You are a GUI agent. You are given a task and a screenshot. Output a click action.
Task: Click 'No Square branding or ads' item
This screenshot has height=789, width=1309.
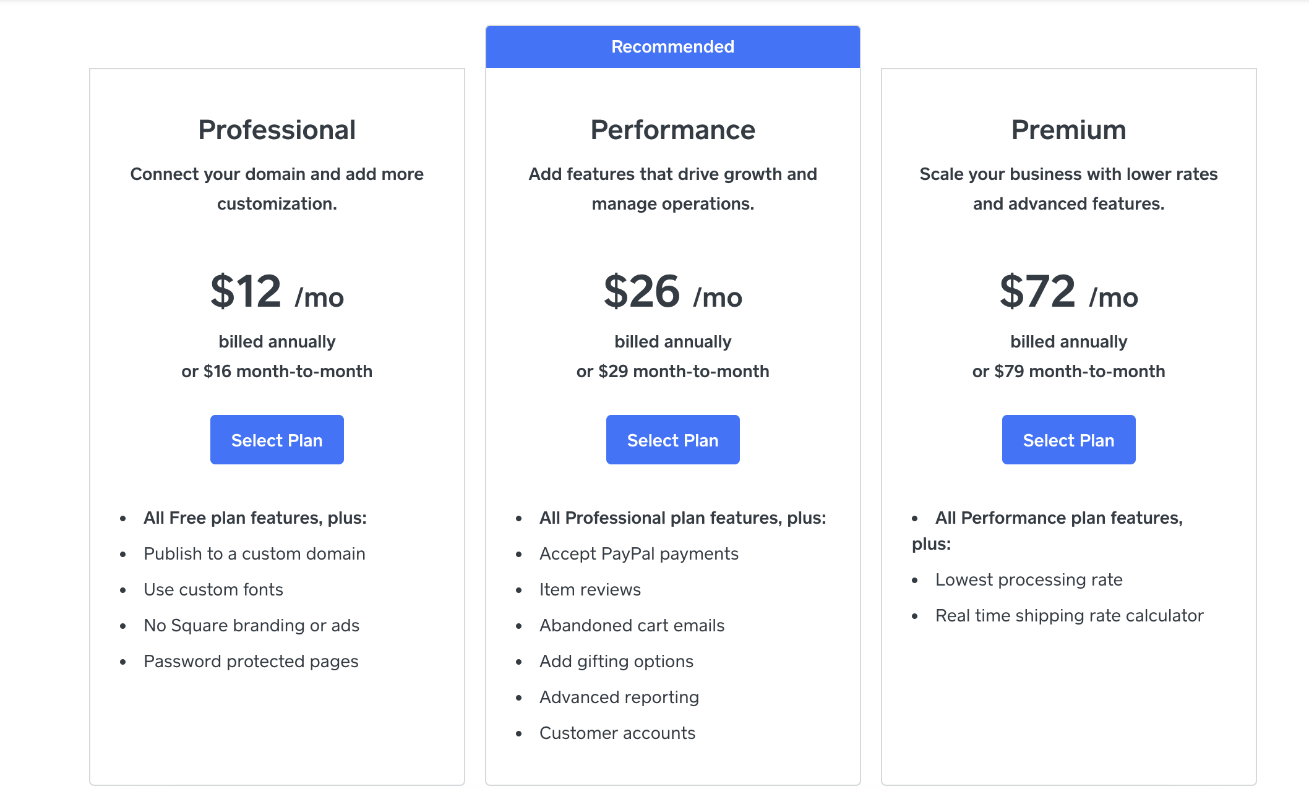point(251,625)
